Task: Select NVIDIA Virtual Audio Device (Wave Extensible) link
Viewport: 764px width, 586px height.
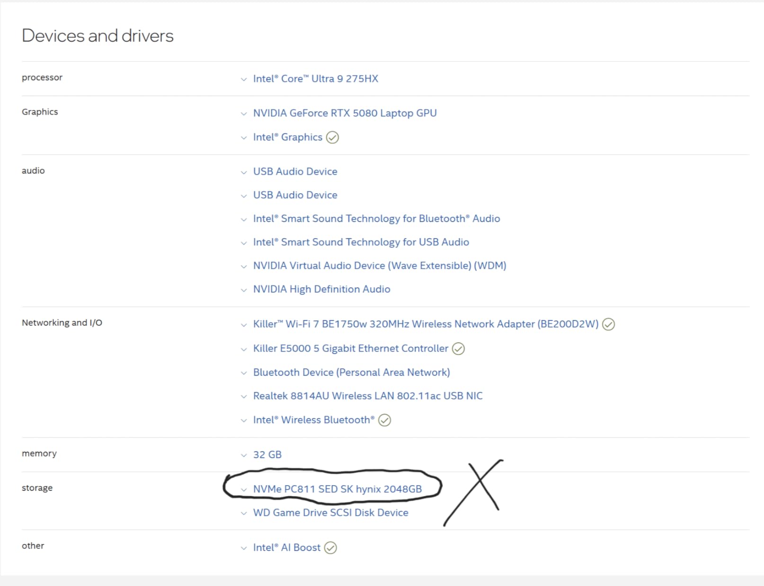Action: 380,266
